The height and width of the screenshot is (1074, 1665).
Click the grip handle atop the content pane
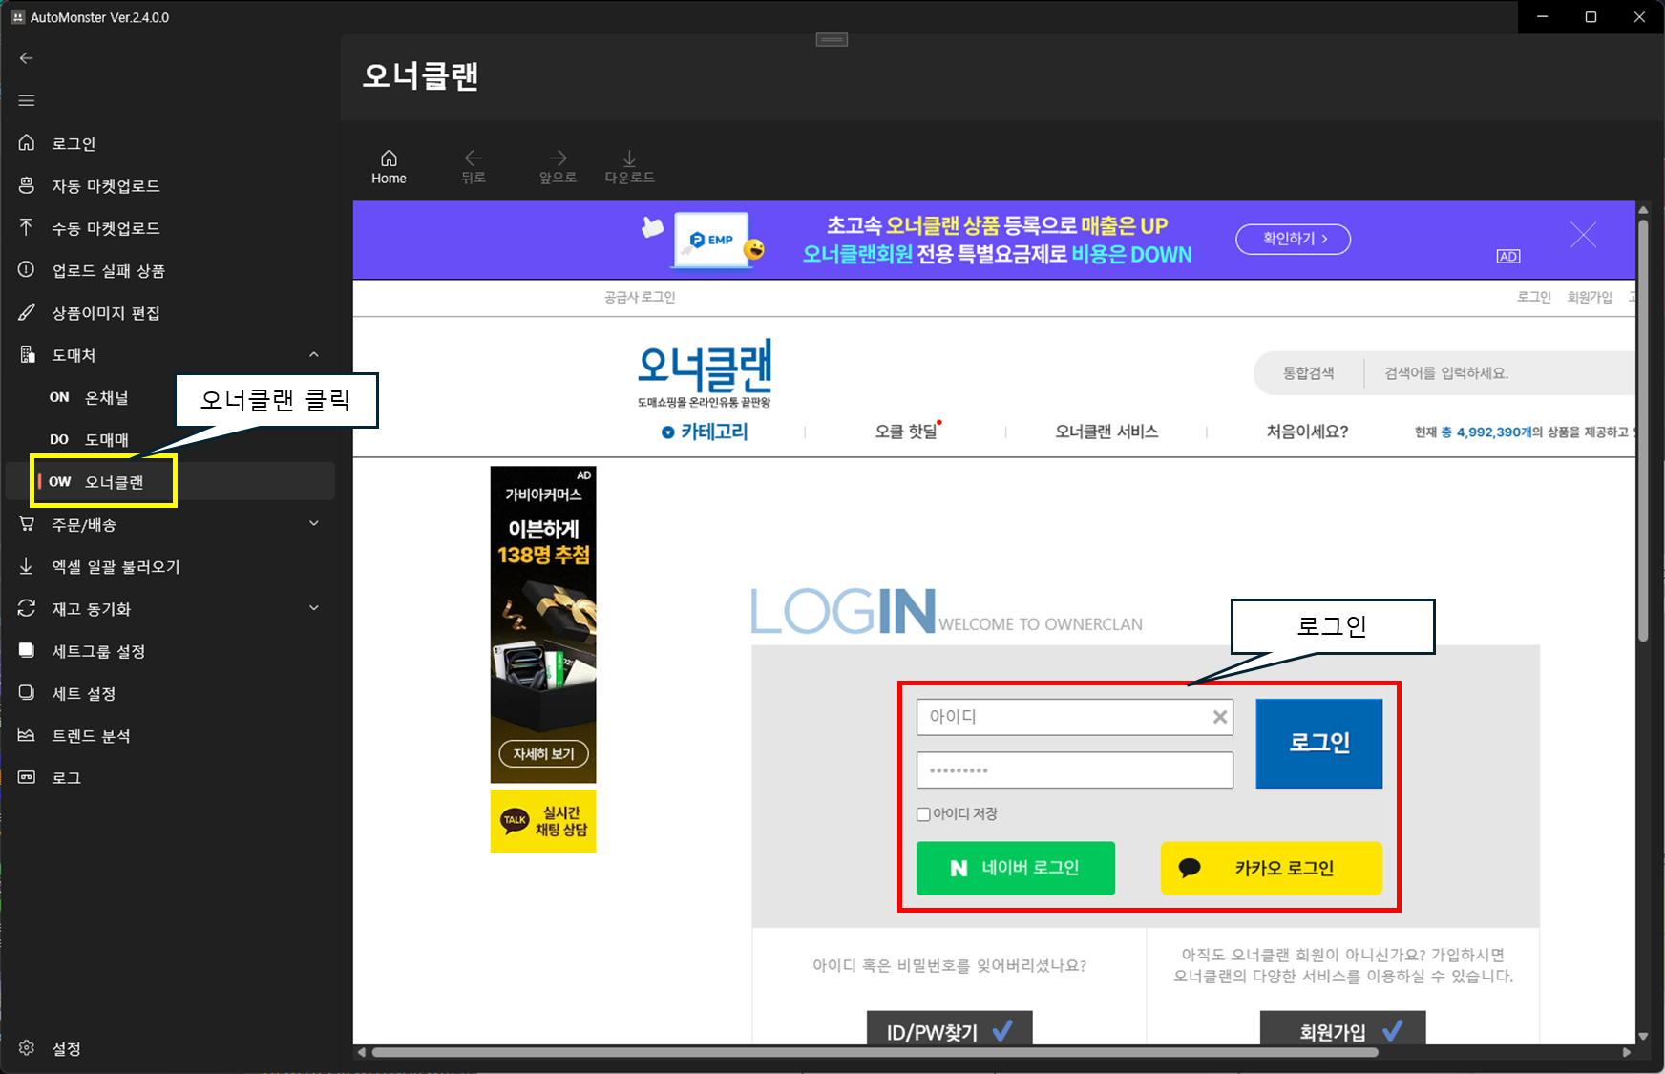click(832, 39)
